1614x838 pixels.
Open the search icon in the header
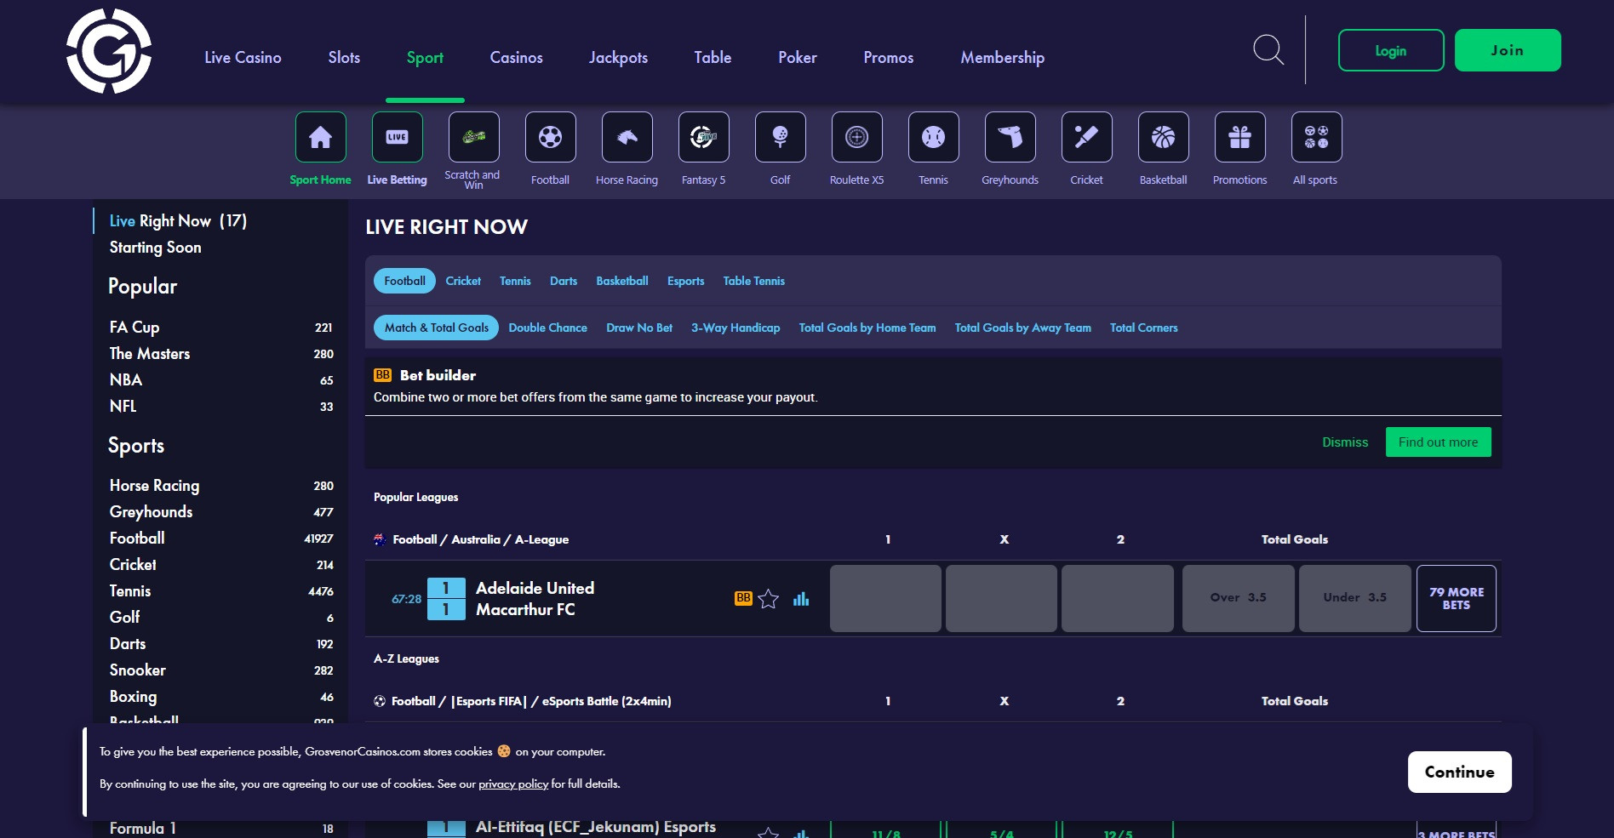click(x=1268, y=50)
